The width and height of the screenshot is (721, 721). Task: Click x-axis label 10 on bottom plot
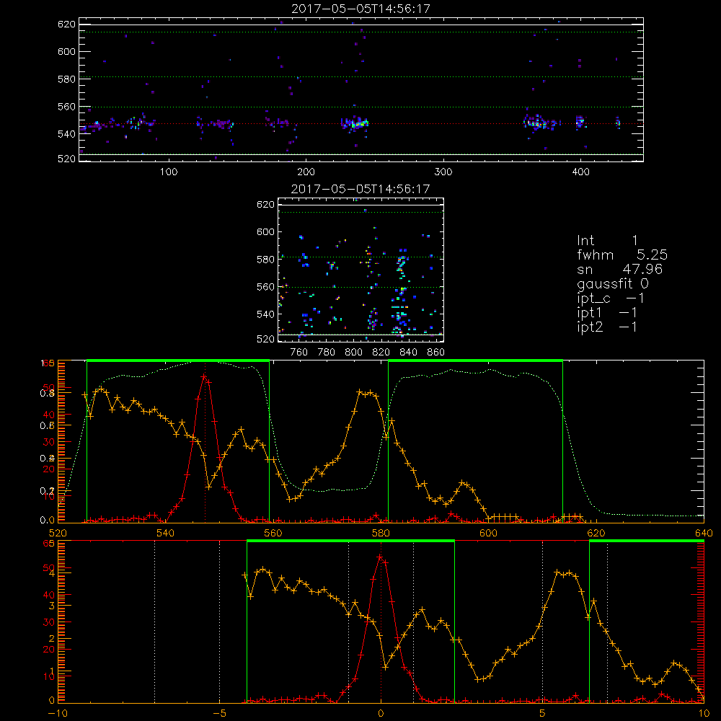point(704,714)
